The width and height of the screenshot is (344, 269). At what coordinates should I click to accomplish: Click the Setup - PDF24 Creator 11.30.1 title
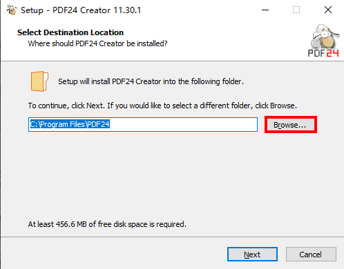(81, 10)
